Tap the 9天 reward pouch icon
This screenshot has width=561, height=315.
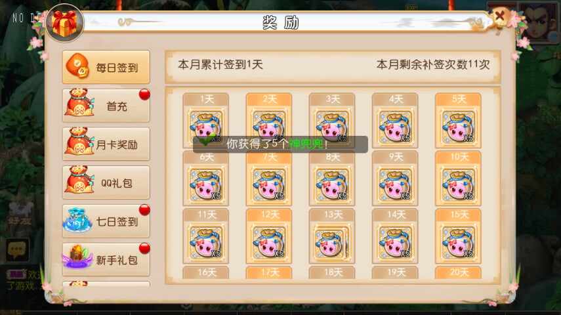click(x=395, y=184)
